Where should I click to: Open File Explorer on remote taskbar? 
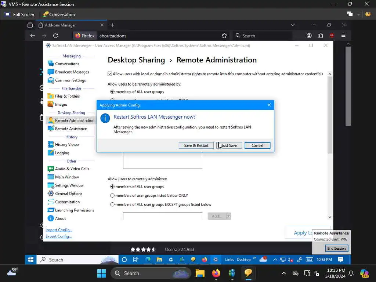[159, 260]
